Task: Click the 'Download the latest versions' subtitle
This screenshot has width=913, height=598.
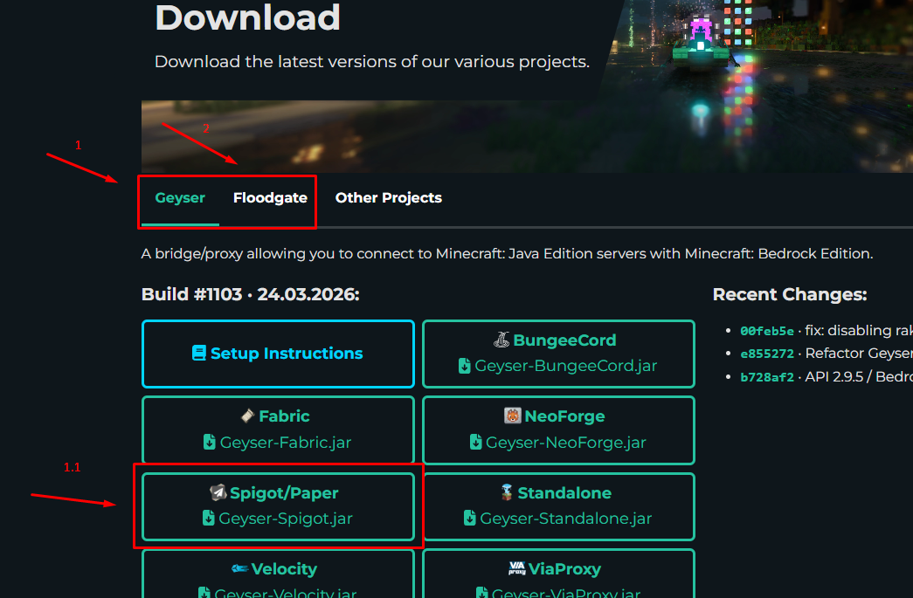Action: [x=372, y=62]
